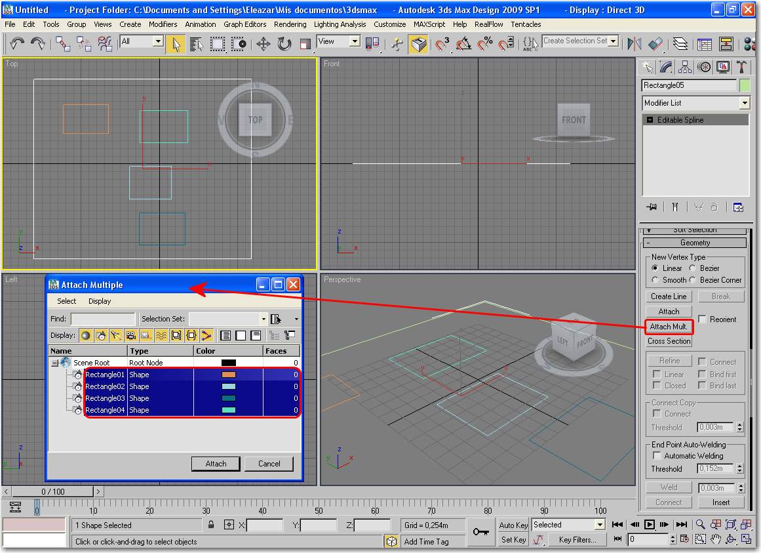The width and height of the screenshot is (761, 553).
Task: Open Select menu in Attach Multiple
Action: tap(66, 301)
